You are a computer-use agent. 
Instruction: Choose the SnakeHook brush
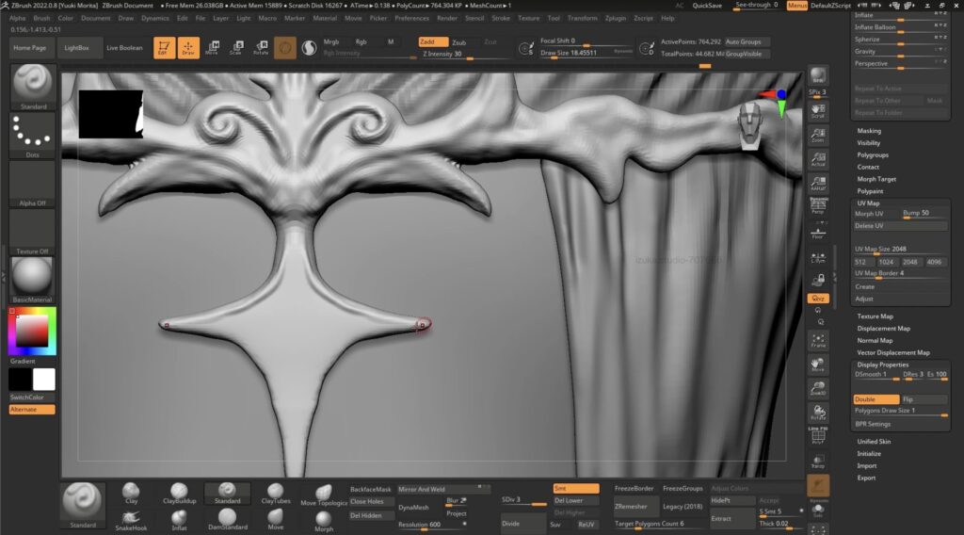pos(131,520)
